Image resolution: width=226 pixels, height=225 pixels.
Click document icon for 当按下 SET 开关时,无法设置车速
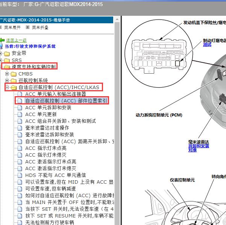pyautogui.click(x=20, y=209)
